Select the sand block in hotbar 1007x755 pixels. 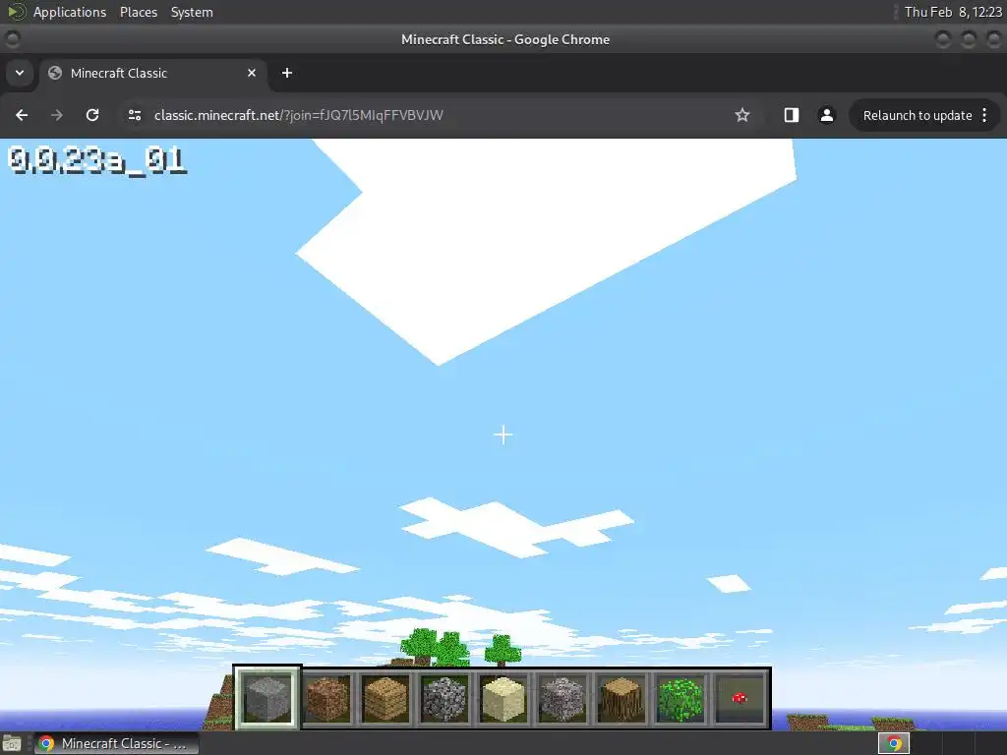(503, 698)
